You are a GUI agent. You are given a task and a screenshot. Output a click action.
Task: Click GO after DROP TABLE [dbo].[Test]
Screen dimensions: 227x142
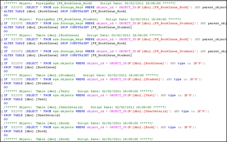6,103
